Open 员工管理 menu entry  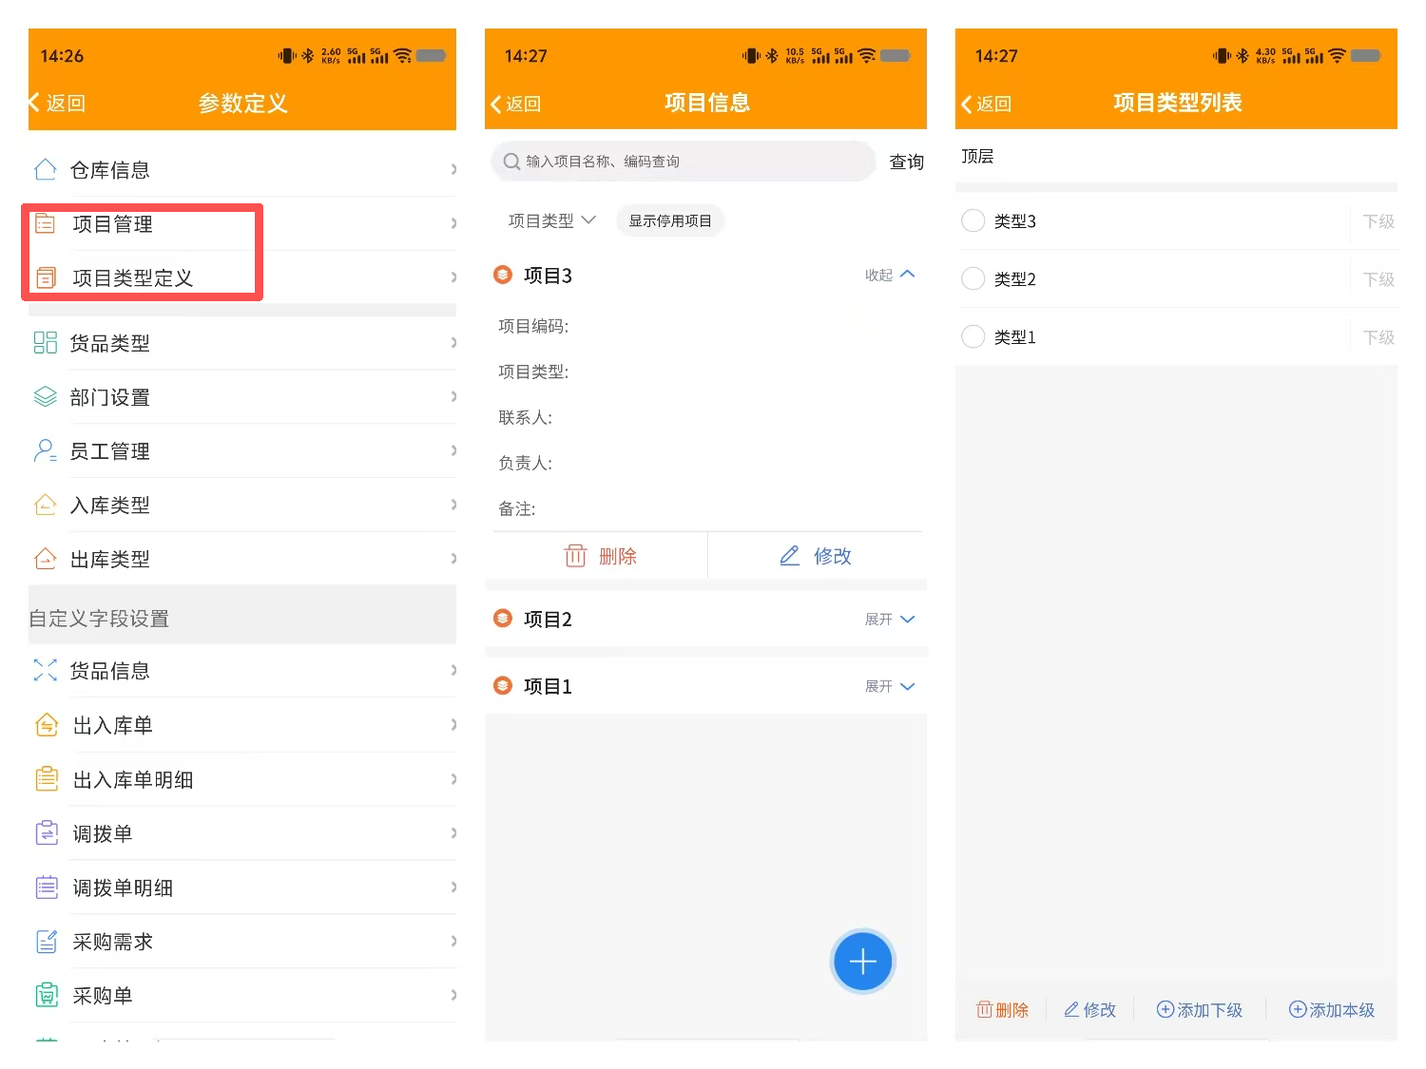point(242,451)
